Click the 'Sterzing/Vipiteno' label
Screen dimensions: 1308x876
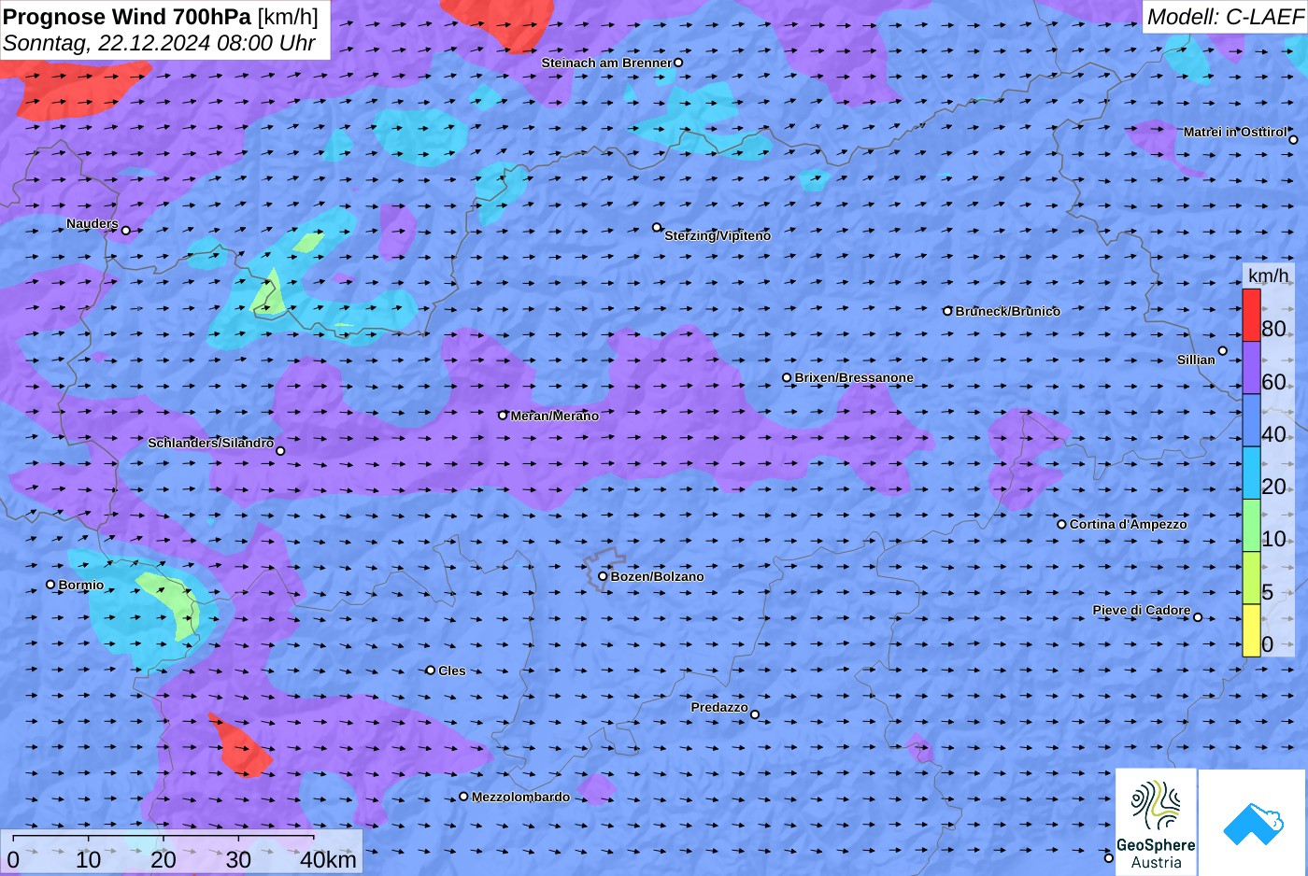coord(718,235)
